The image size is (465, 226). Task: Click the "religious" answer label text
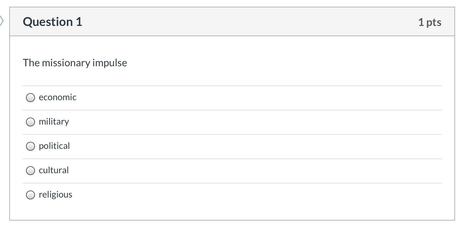(55, 195)
